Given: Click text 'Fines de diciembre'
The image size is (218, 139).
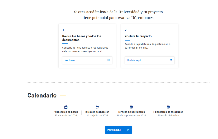Looking at the screenshot, I should pos(168,116).
